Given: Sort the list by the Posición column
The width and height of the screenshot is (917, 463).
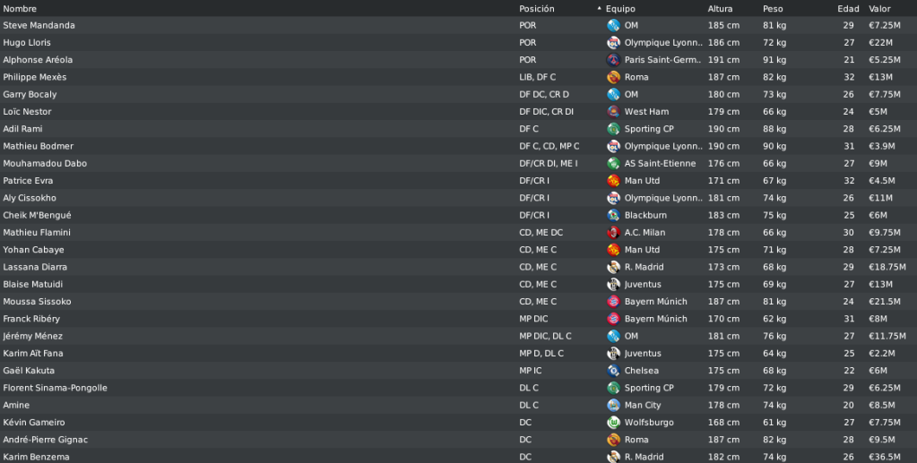Looking at the screenshot, I should [x=536, y=9].
